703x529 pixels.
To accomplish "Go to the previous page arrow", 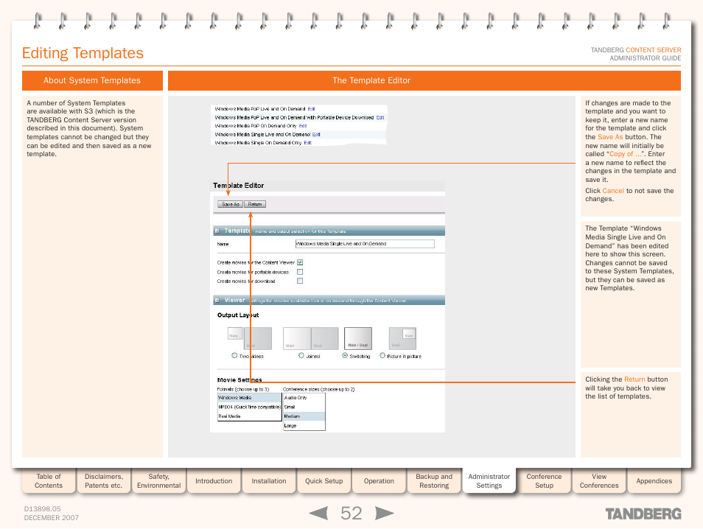I will tap(319, 513).
